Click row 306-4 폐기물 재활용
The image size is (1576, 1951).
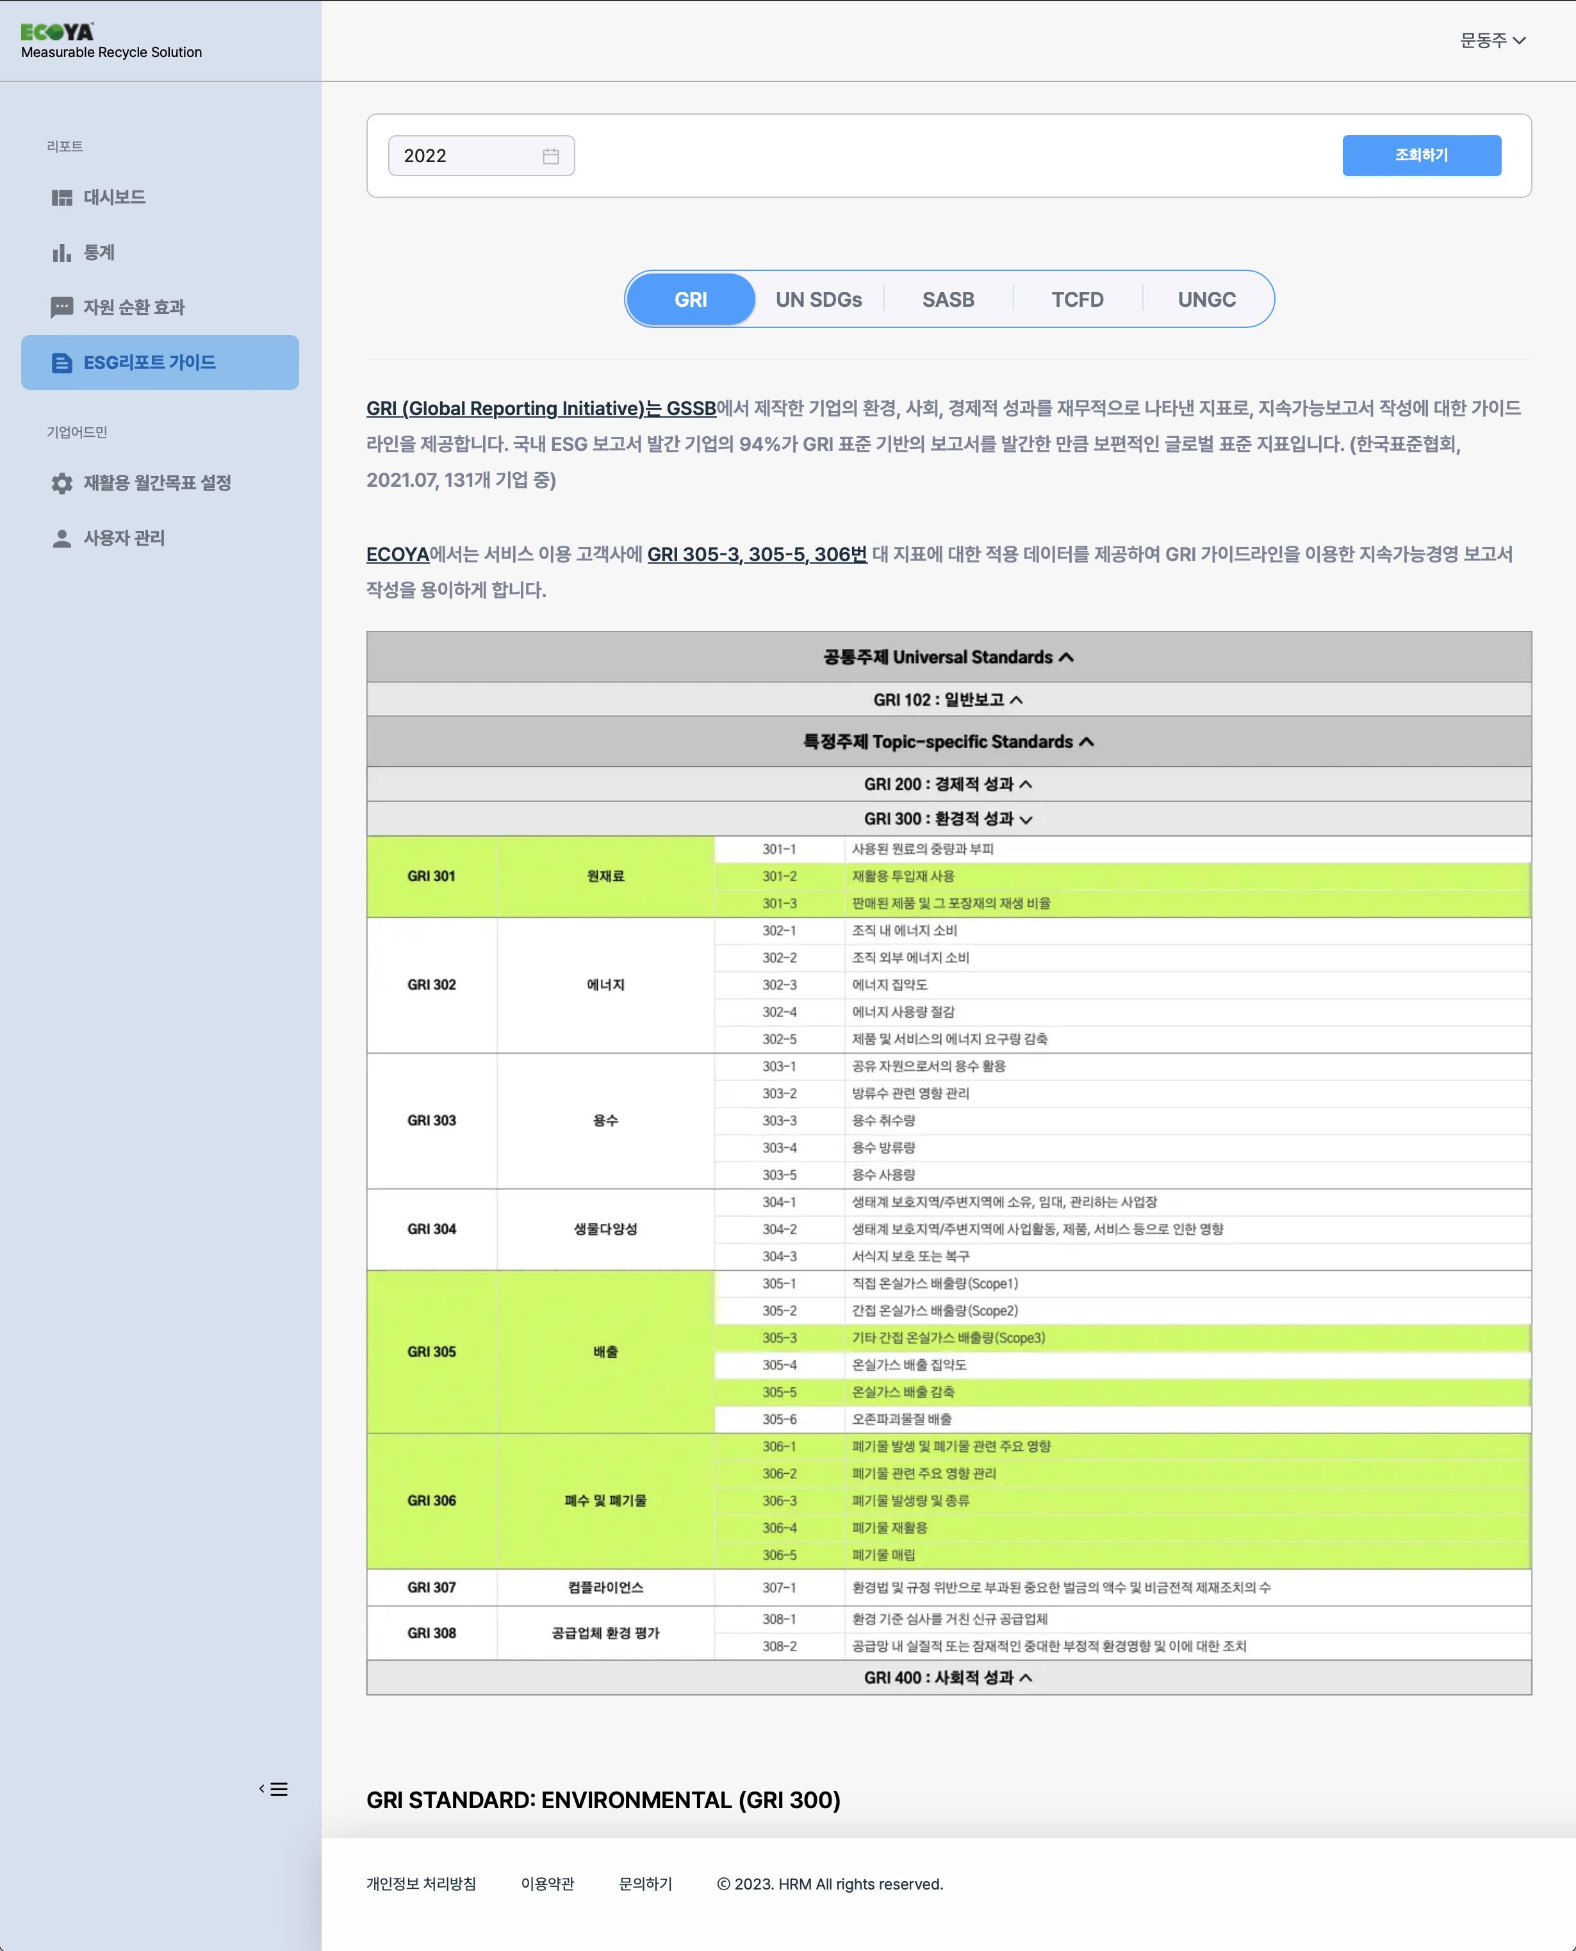coord(1123,1528)
